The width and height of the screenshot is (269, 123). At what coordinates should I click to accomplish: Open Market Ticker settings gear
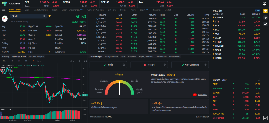pos(259,80)
